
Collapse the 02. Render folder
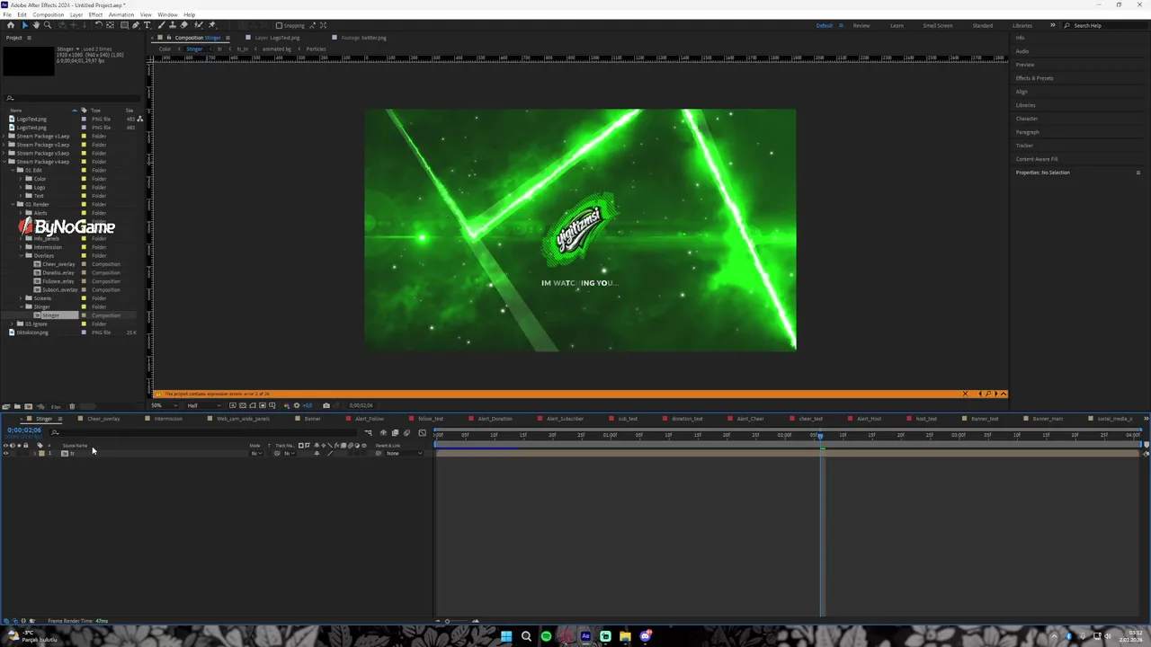pyautogui.click(x=13, y=204)
